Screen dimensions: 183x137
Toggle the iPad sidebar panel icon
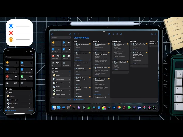52,34
